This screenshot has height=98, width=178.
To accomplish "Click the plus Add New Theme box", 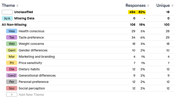I will [x=12, y=94].
